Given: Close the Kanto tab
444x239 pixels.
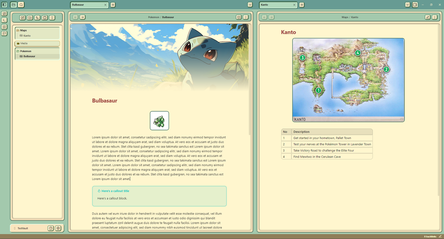Looking at the screenshot, I should (294, 5).
